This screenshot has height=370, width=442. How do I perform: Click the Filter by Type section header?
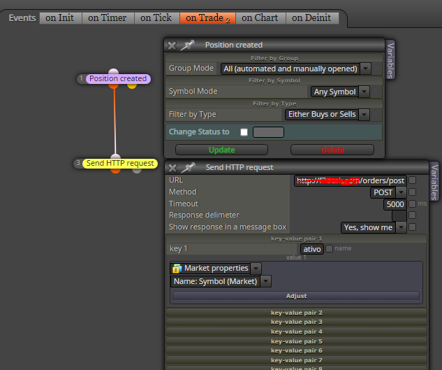tap(274, 104)
